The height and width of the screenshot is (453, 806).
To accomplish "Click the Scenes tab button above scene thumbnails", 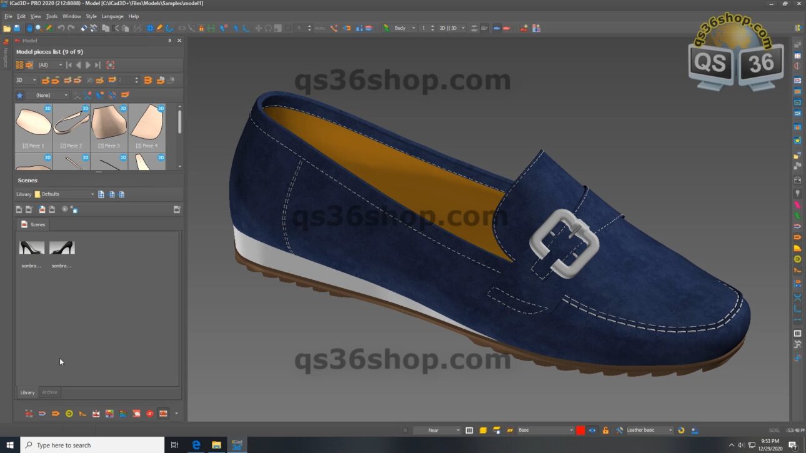I will pos(32,224).
